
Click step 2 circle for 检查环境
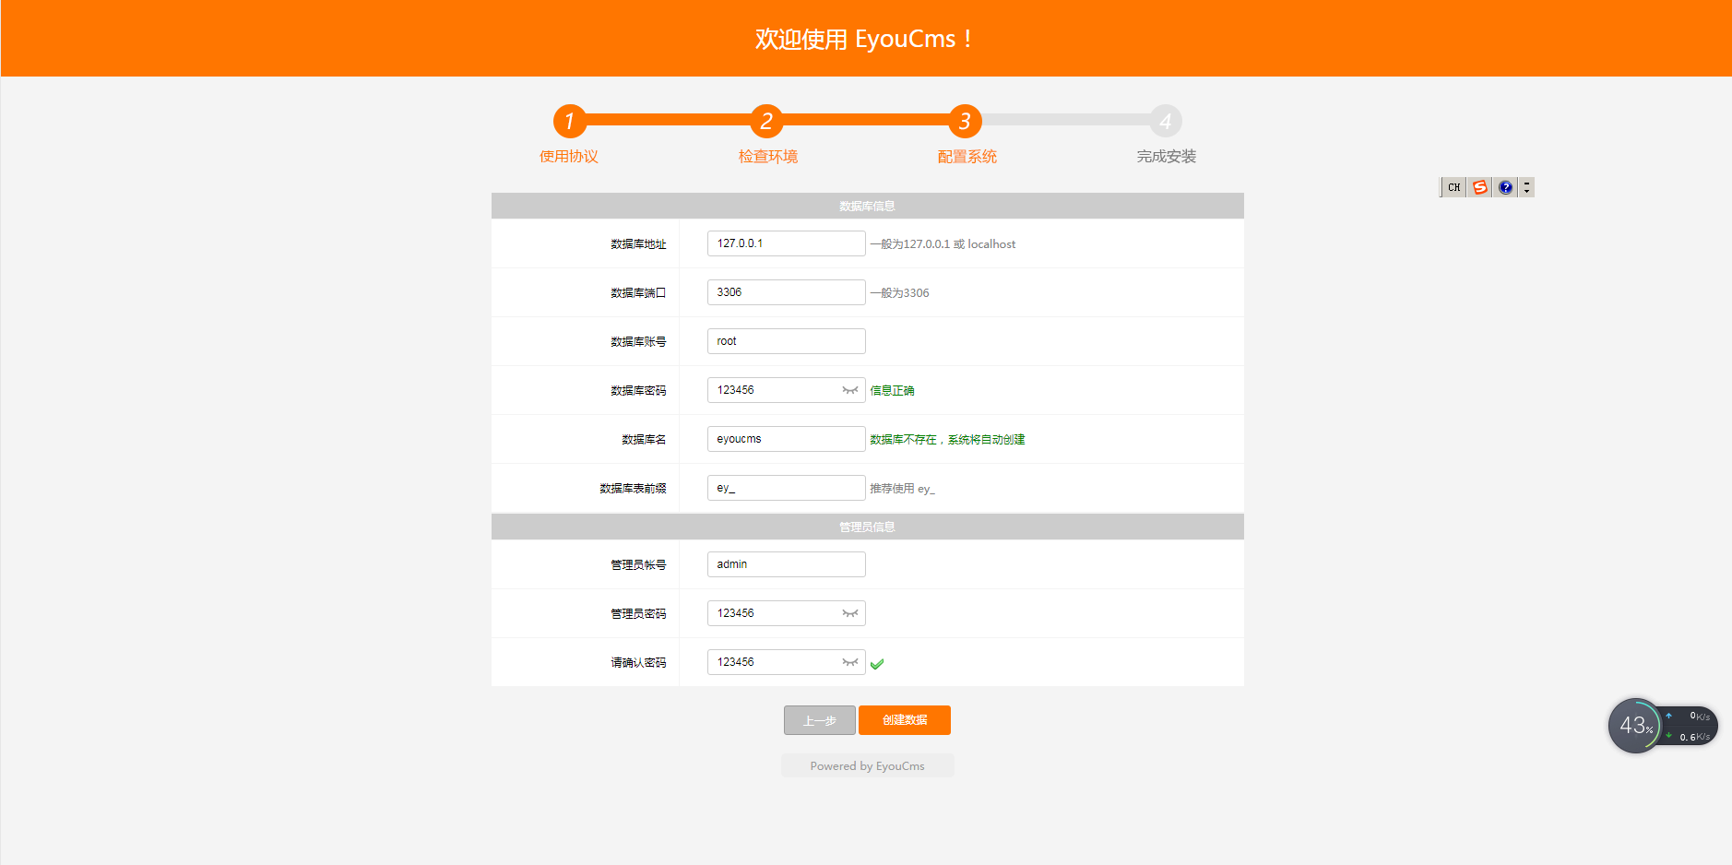coord(767,121)
